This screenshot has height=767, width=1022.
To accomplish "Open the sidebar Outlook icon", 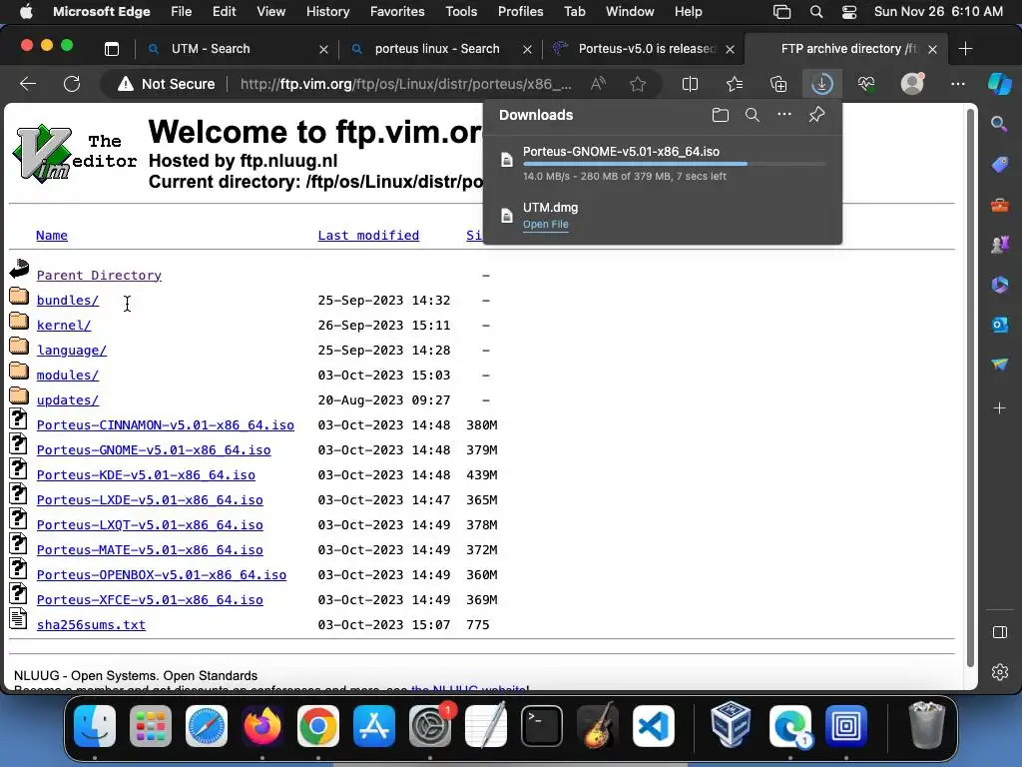I will [x=999, y=325].
